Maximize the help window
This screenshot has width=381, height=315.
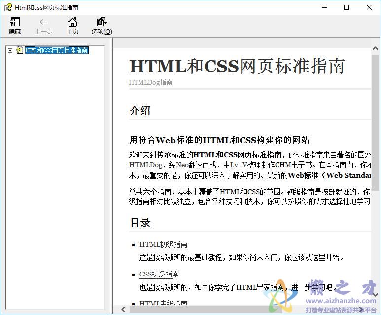346,7
